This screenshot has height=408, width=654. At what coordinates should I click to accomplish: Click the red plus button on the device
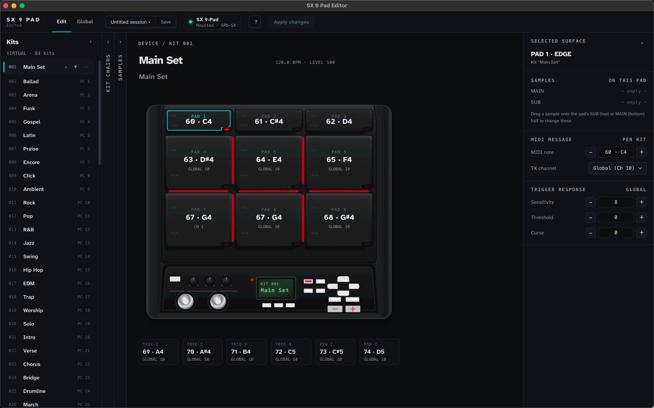[353, 309]
